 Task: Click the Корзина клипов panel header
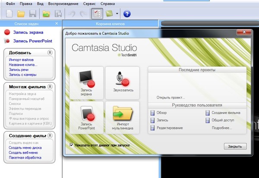pos(110,24)
